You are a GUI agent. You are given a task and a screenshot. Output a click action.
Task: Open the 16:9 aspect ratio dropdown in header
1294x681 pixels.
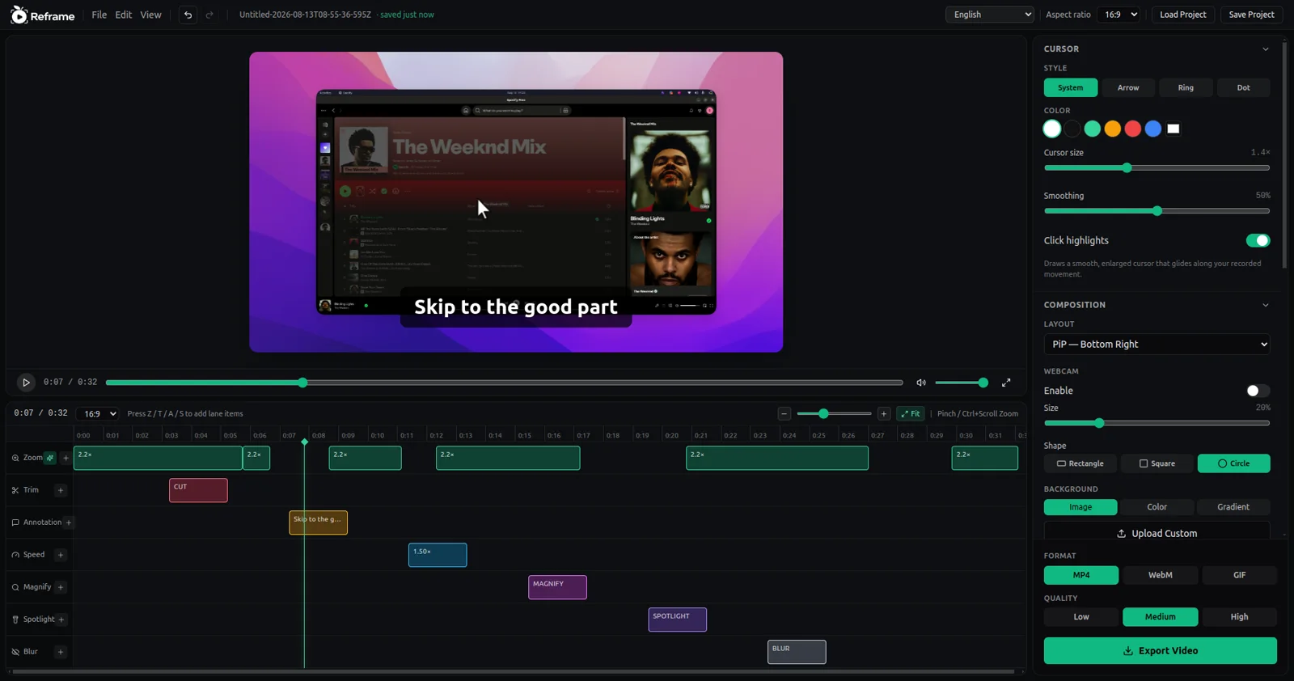click(x=1121, y=15)
